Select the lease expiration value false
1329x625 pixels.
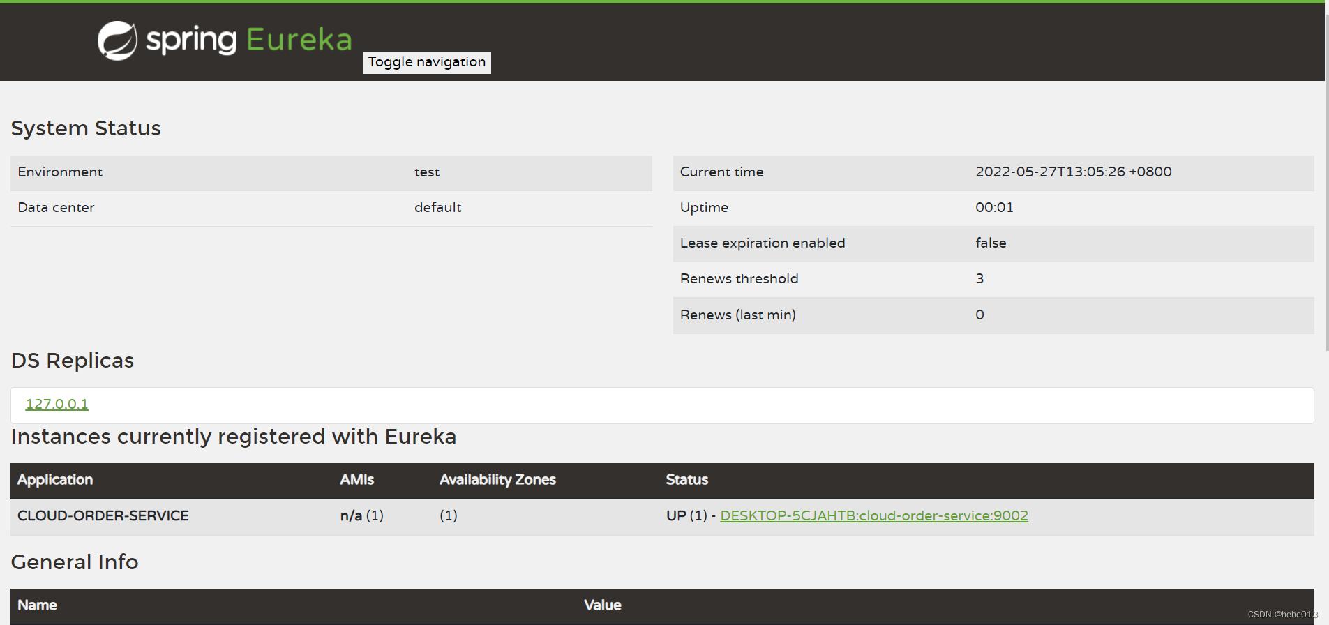click(991, 243)
